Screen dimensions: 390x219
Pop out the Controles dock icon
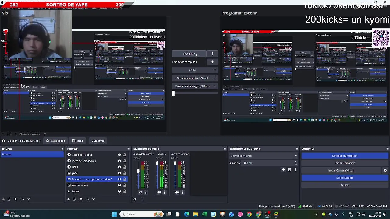(387, 149)
